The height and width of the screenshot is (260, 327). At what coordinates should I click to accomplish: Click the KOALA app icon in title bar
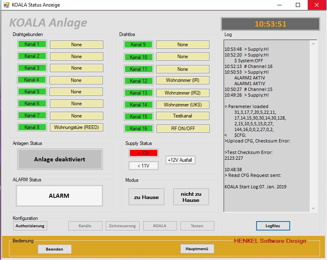6,5
